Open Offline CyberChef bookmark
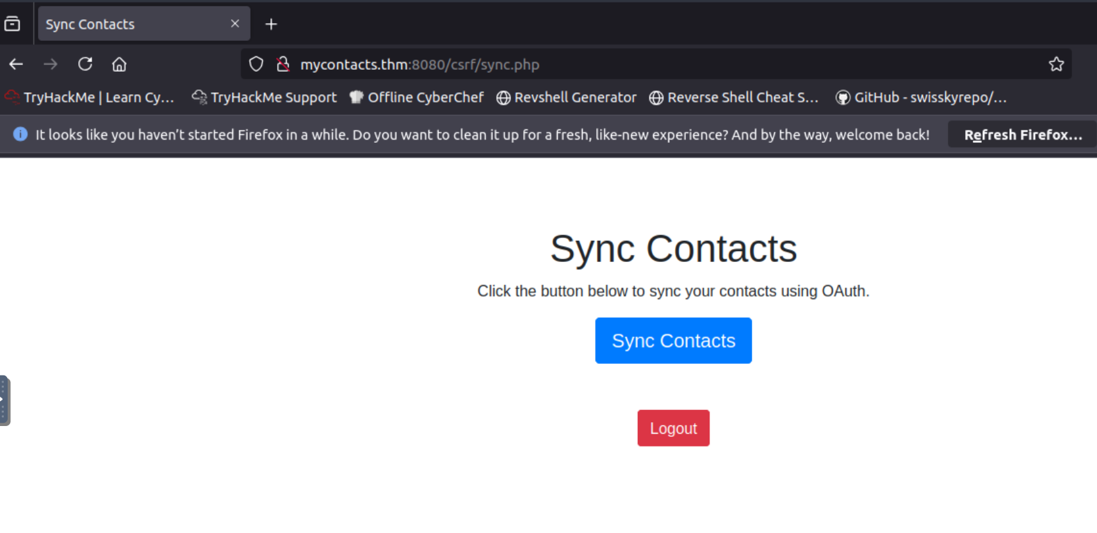The height and width of the screenshot is (533, 1097). [x=417, y=97]
